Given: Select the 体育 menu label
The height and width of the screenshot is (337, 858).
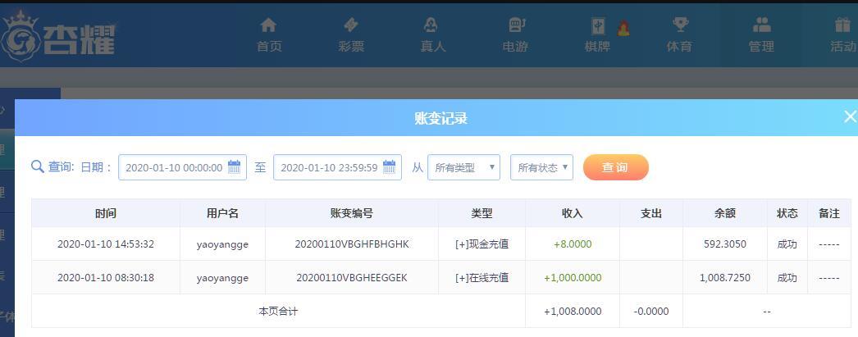Looking at the screenshot, I should pos(679,47).
